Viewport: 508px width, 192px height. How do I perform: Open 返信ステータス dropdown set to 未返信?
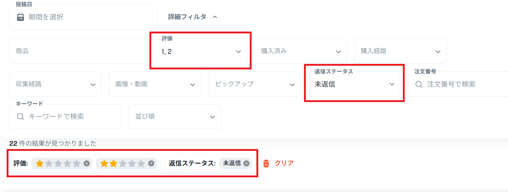point(354,84)
